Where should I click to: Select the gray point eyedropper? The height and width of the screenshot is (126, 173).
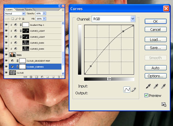(156, 86)
